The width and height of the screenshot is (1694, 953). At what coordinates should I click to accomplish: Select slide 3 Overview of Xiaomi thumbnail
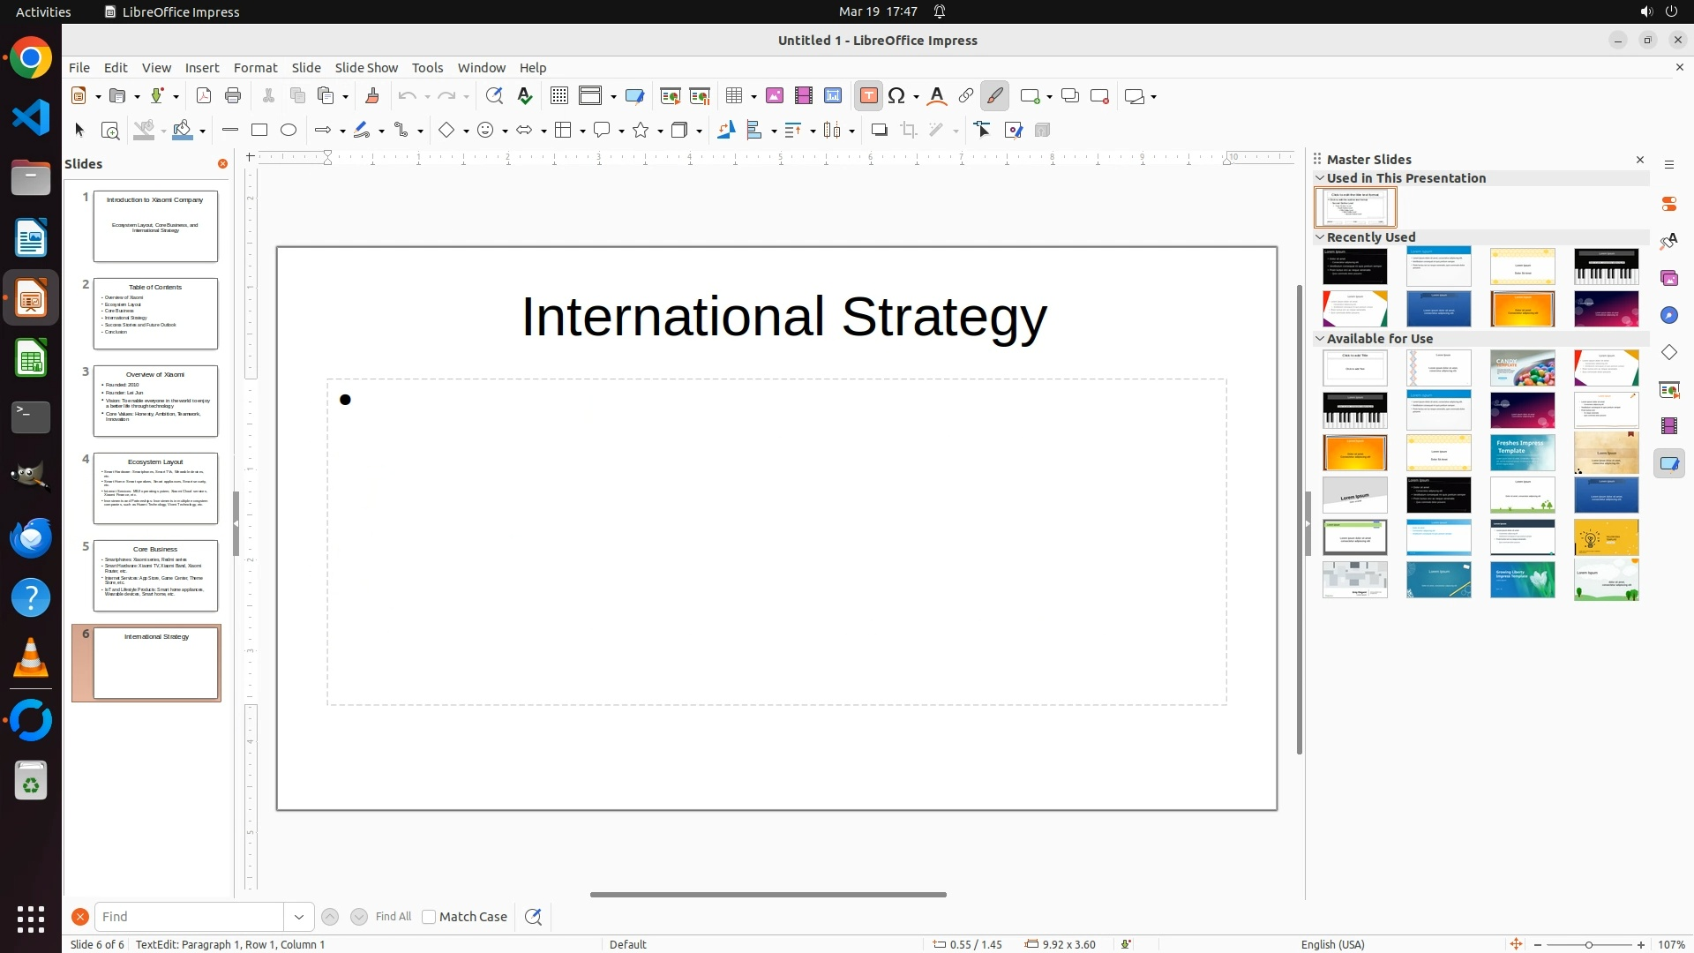tap(155, 401)
